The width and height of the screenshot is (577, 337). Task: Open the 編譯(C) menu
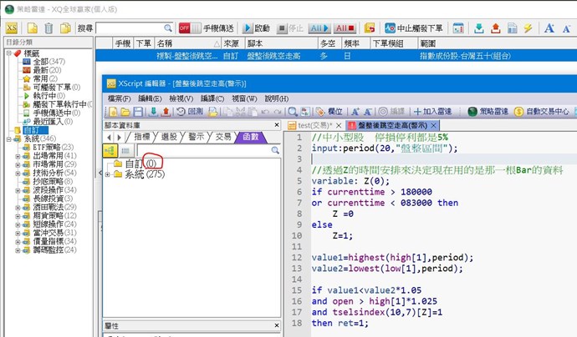coord(212,98)
